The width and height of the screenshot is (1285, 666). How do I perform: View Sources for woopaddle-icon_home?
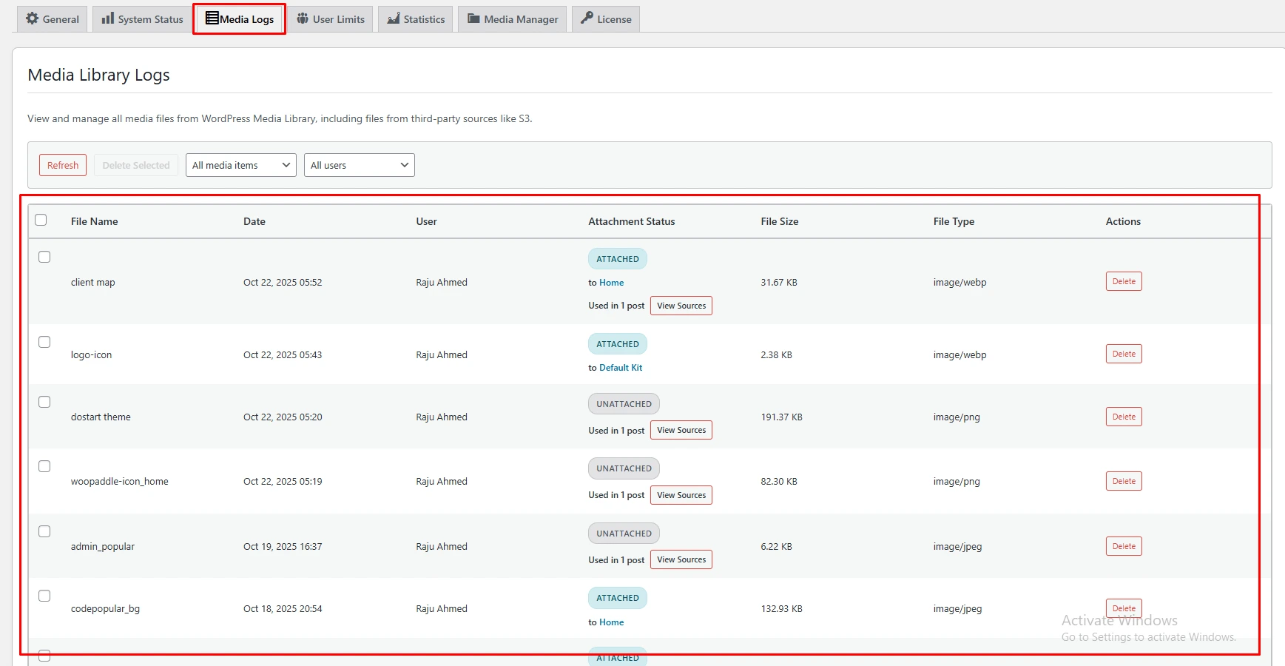(681, 495)
